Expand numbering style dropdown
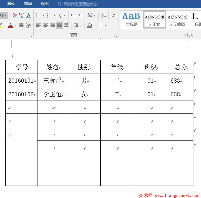The width and height of the screenshot is (201, 198). [x=55, y=15]
